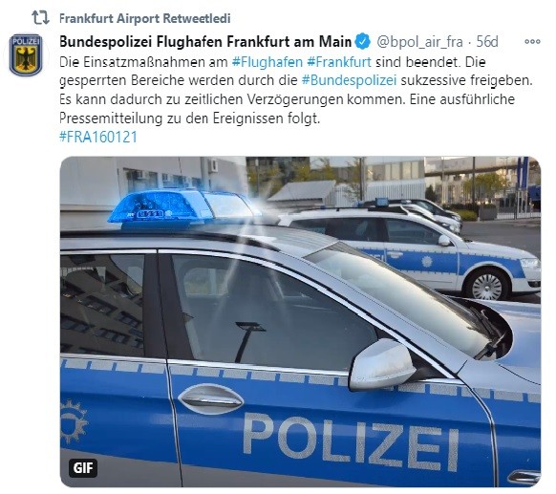
Task: Open the 56d timestamp link
Action: [x=487, y=42]
